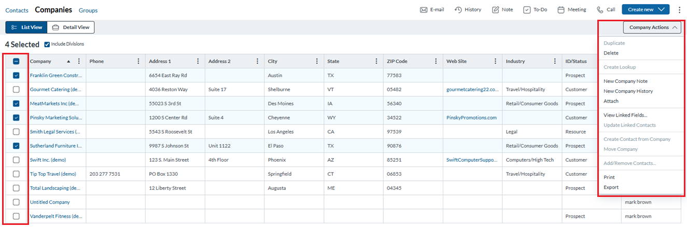The height and width of the screenshot is (227, 687).
Task: Open Franklin Green Constr... company link
Action: point(56,76)
